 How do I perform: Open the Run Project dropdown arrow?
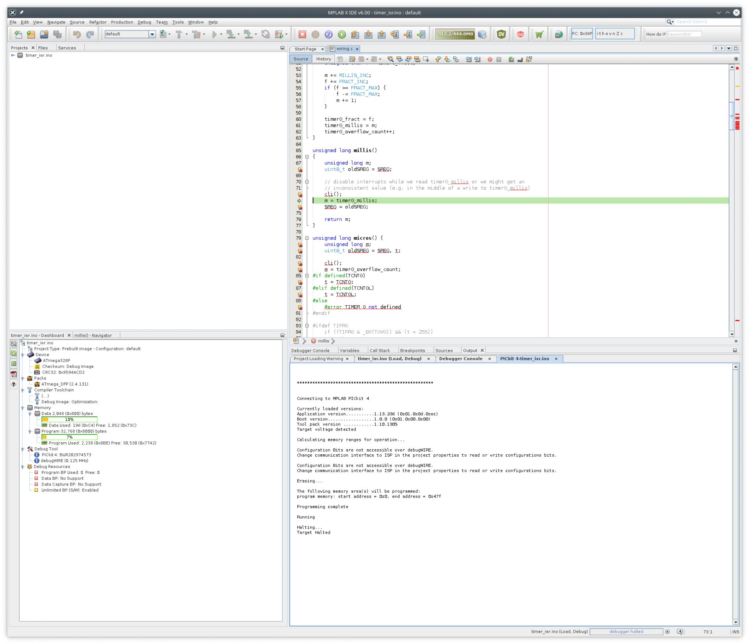(221, 34)
